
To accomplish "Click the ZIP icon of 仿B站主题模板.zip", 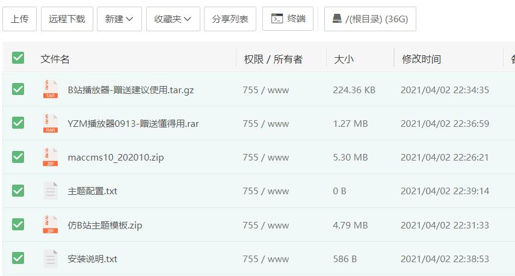I will tap(51, 224).
